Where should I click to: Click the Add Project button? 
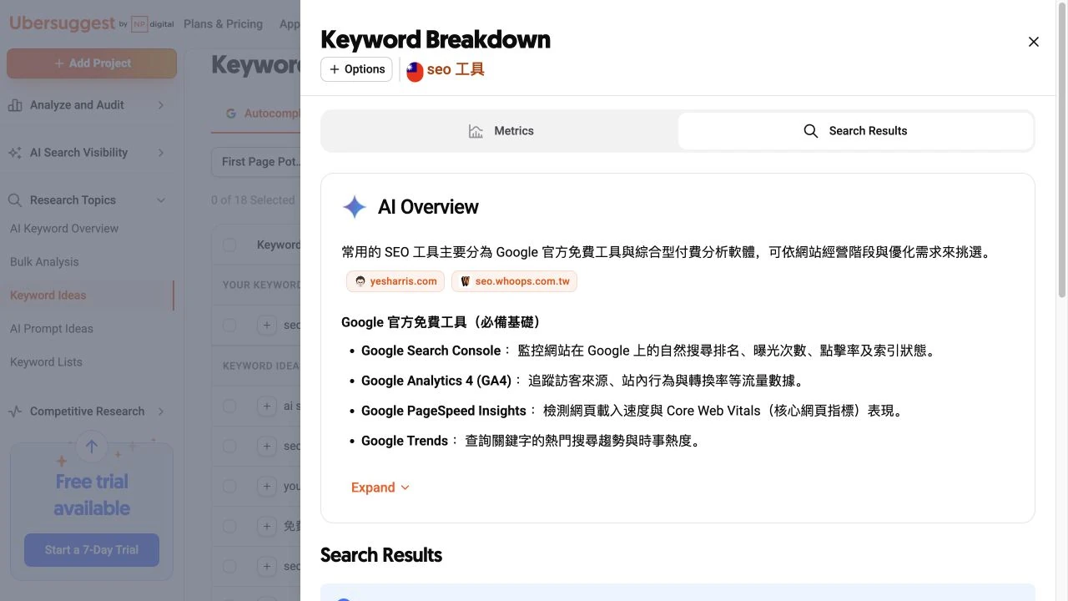coord(92,63)
